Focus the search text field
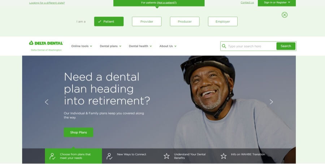325x164 pixels. (x=251, y=46)
